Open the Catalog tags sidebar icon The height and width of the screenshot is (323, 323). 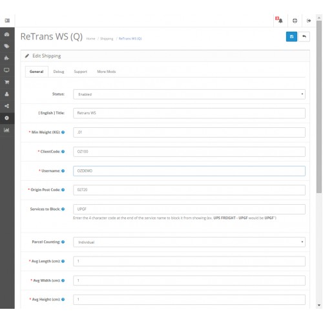click(x=7, y=46)
